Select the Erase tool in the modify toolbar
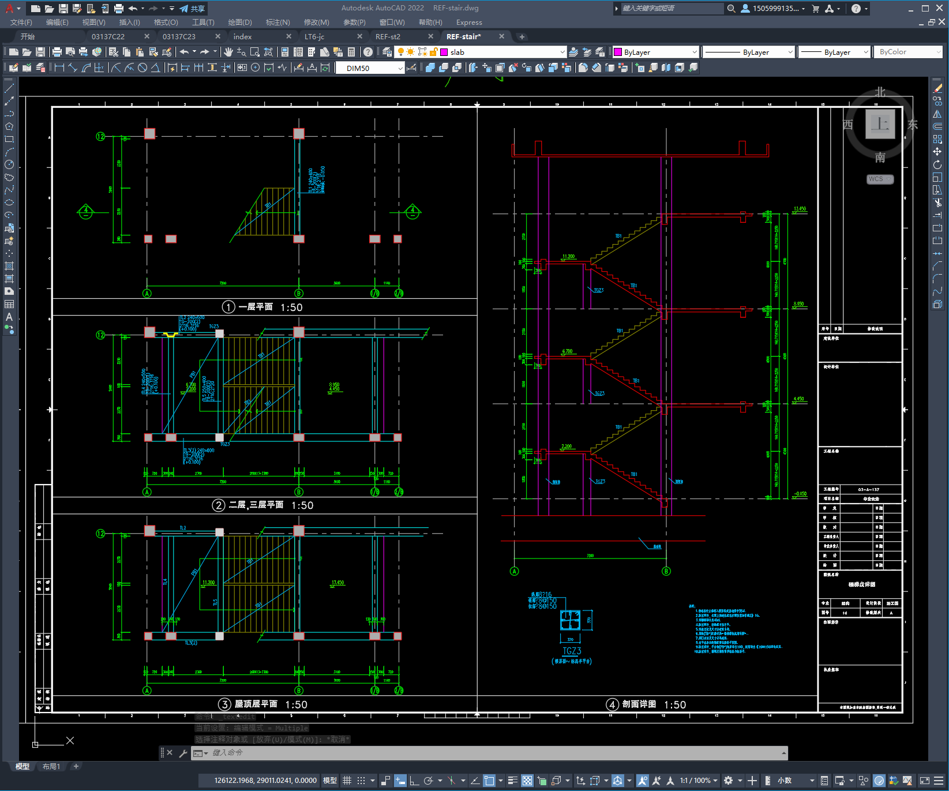Image resolution: width=949 pixels, height=791 pixels. point(937,88)
